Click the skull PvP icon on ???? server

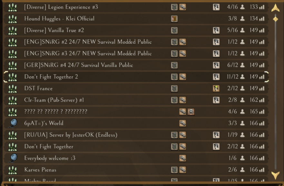point(191,112)
